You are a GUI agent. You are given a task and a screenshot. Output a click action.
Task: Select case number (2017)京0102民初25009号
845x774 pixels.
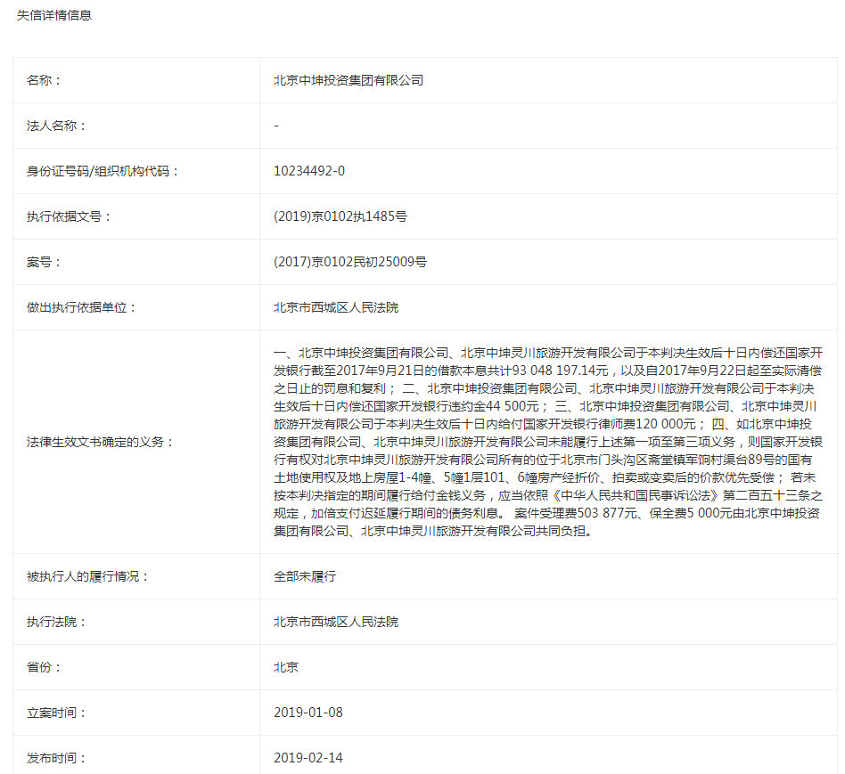click(349, 262)
